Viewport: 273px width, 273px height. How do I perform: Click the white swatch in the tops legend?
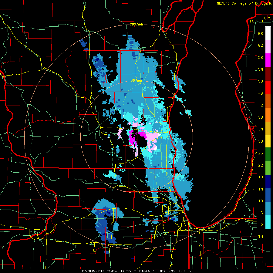268,33
